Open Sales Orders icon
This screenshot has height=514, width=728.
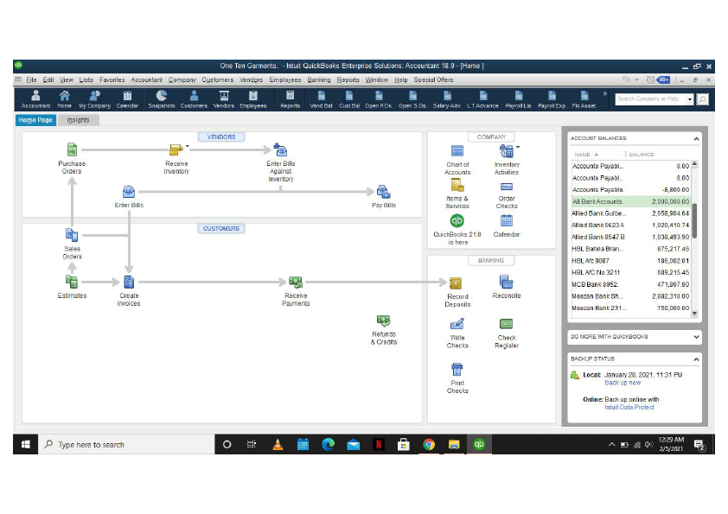point(72,235)
